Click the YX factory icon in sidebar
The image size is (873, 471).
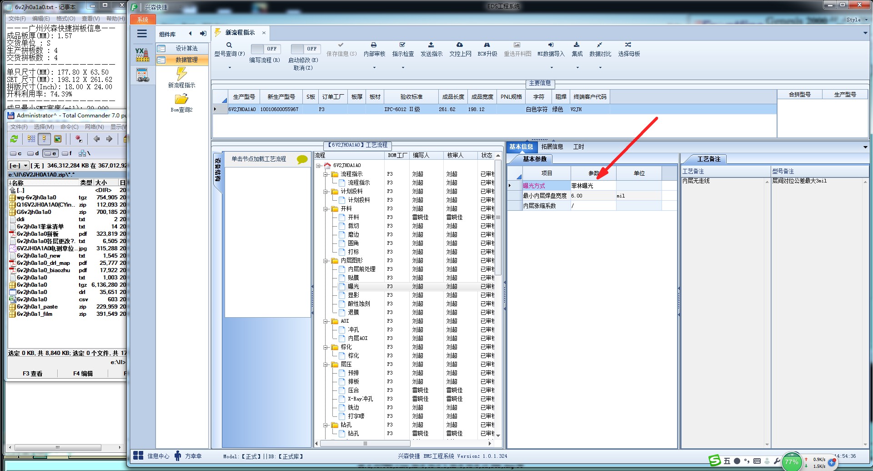pos(142,55)
